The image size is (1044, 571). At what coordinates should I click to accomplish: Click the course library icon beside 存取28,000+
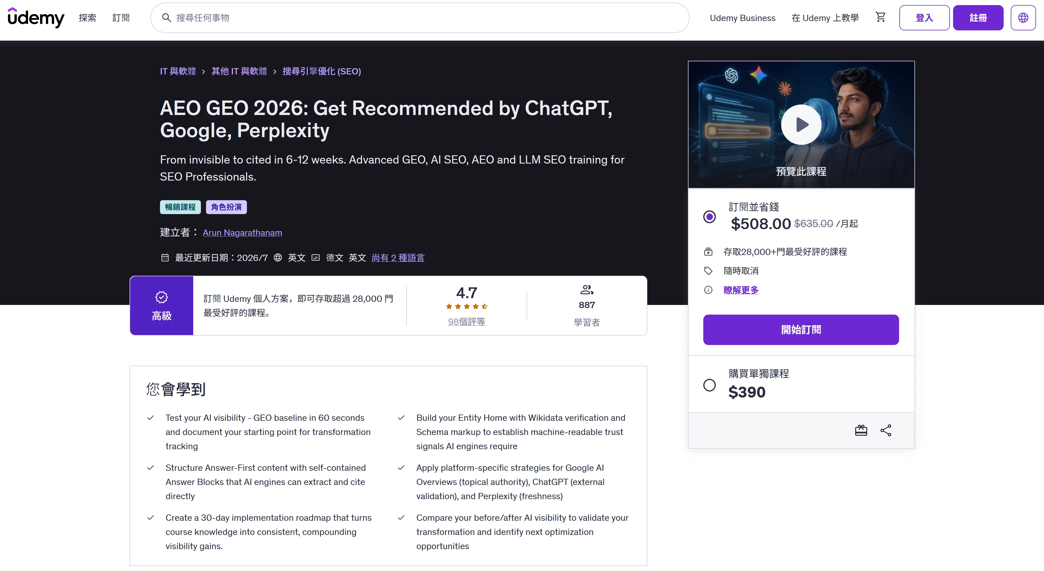[x=708, y=252]
